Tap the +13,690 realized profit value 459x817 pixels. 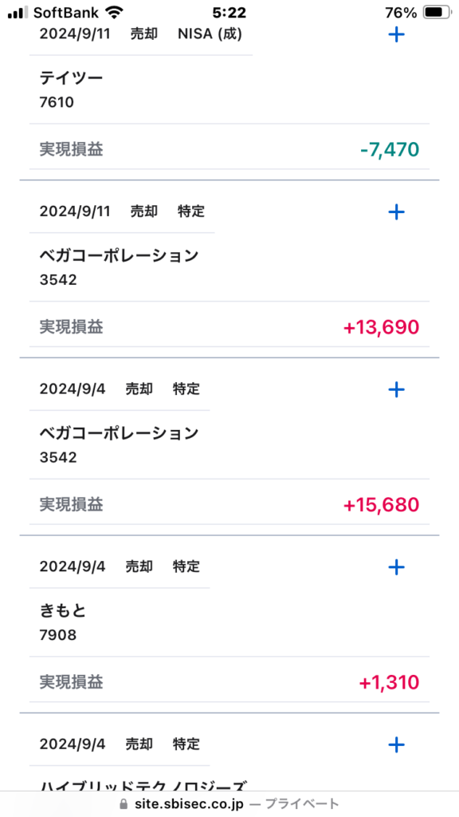click(x=382, y=327)
